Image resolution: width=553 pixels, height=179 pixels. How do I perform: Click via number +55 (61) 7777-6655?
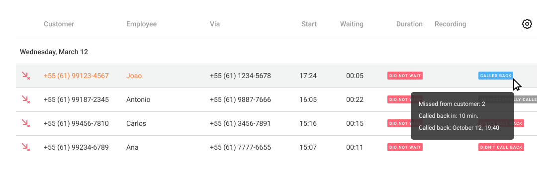point(240,147)
